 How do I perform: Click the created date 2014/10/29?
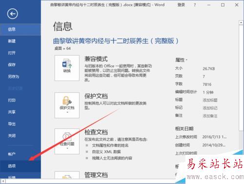pos(214,145)
